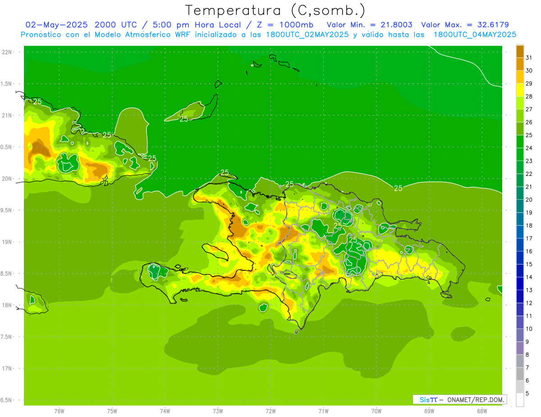Pick the legend swatch between 27 and 28

pos(520,103)
